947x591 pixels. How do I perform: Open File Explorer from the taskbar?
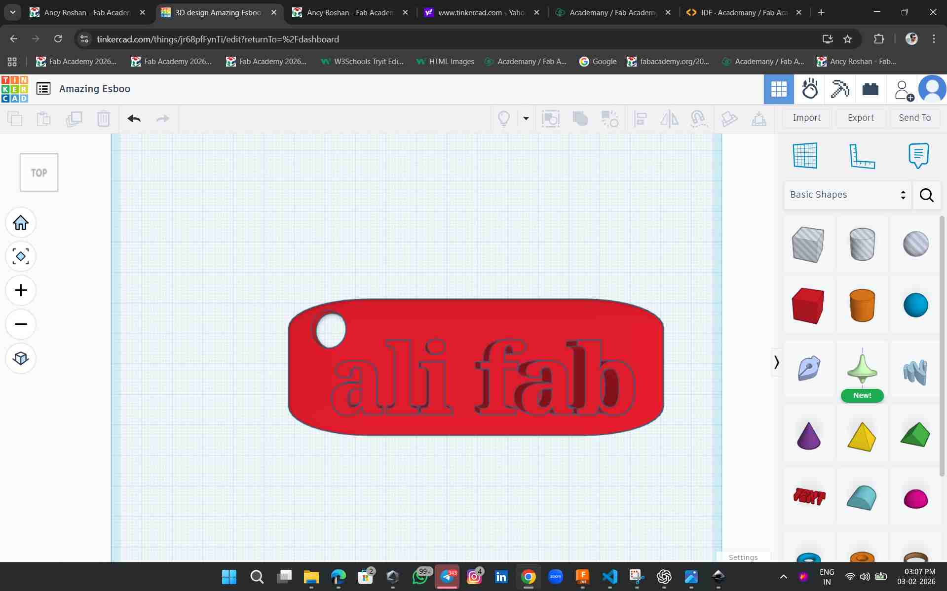(311, 576)
